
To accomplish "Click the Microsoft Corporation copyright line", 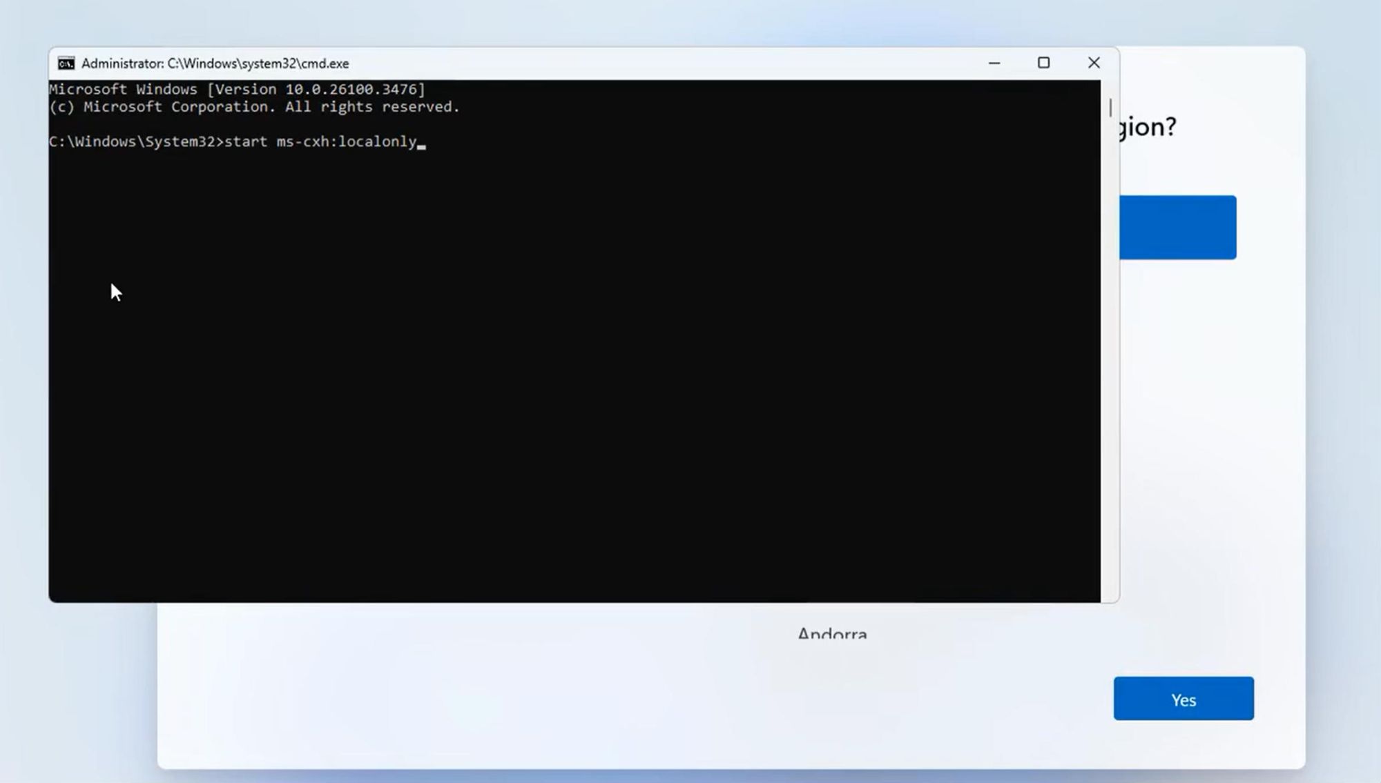I will tap(254, 107).
